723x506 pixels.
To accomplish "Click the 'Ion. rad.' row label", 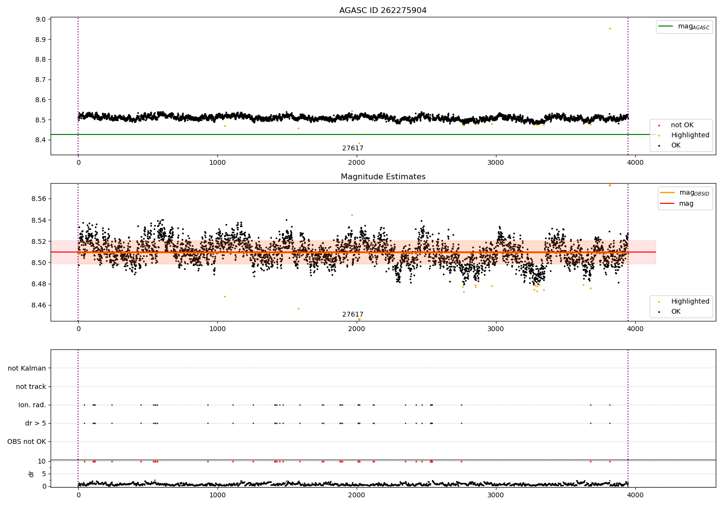I will [x=32, y=405].
